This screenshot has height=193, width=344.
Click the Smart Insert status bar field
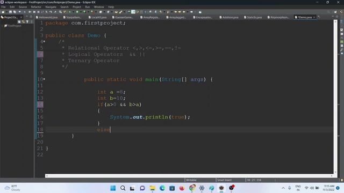pyautogui.click(x=224, y=180)
